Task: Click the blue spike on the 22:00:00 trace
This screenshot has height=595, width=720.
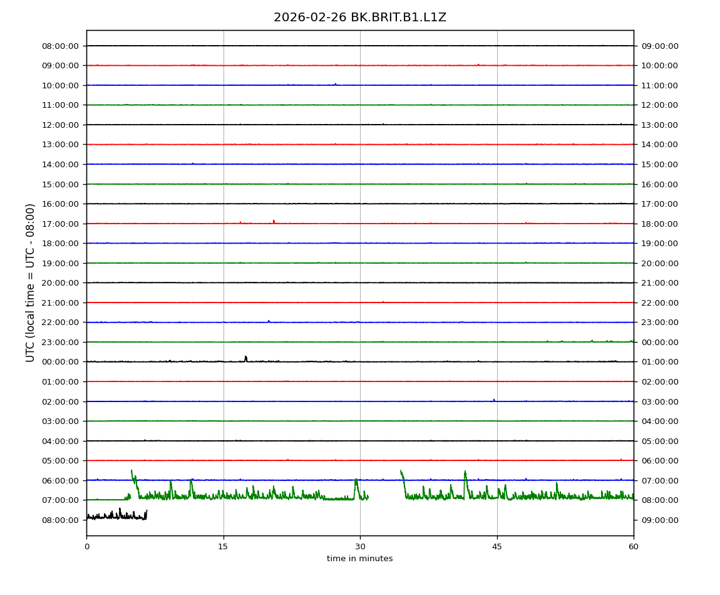Action: click(x=269, y=321)
